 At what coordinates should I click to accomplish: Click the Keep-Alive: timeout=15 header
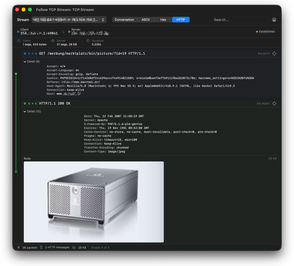pyautogui.click(x=110, y=140)
